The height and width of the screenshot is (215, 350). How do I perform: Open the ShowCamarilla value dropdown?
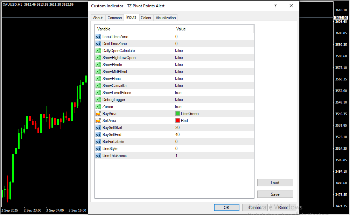point(214,86)
